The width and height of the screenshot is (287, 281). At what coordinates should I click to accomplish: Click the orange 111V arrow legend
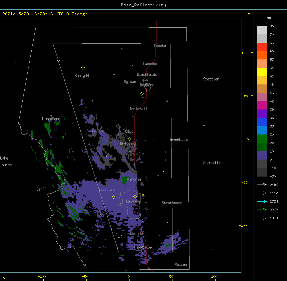tap(262, 193)
